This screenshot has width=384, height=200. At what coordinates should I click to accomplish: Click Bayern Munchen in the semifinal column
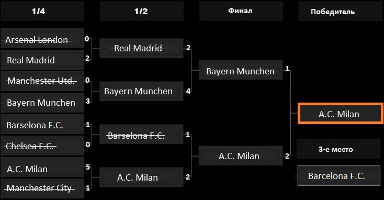point(142,91)
